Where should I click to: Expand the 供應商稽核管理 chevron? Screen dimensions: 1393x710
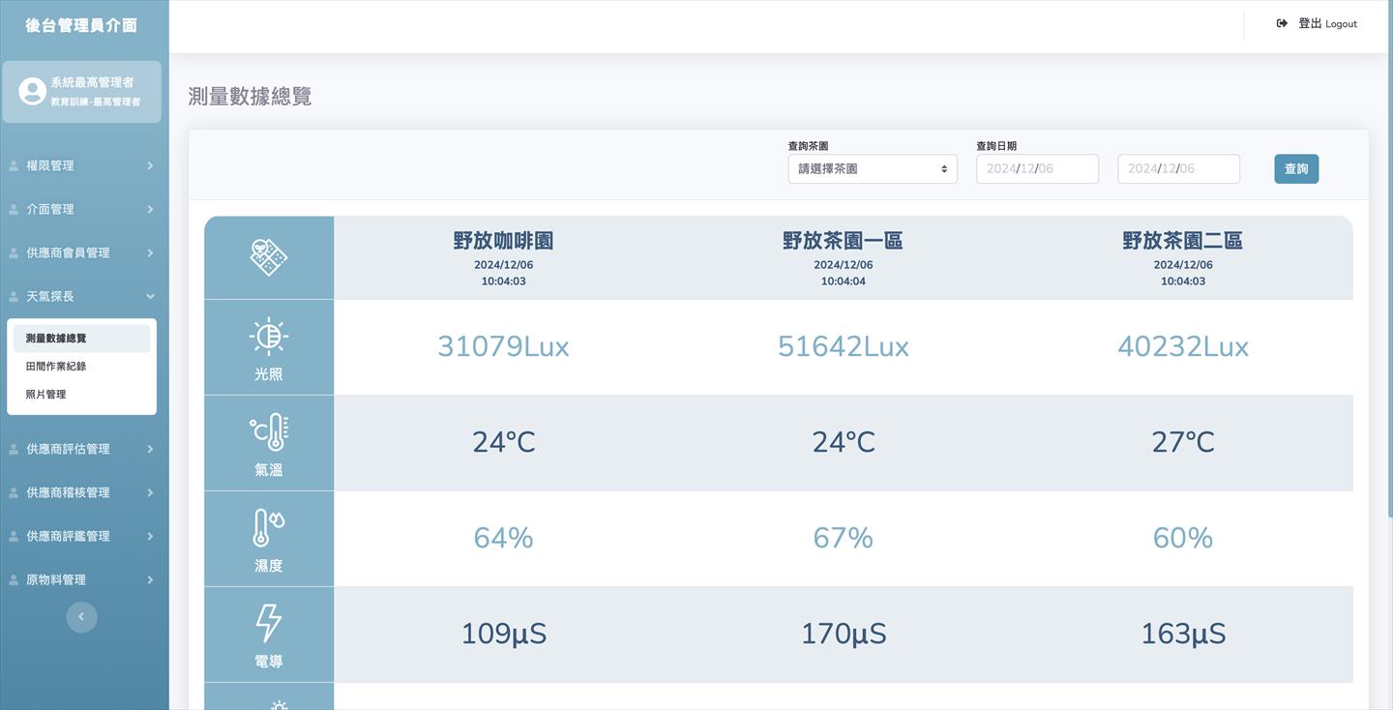point(150,493)
